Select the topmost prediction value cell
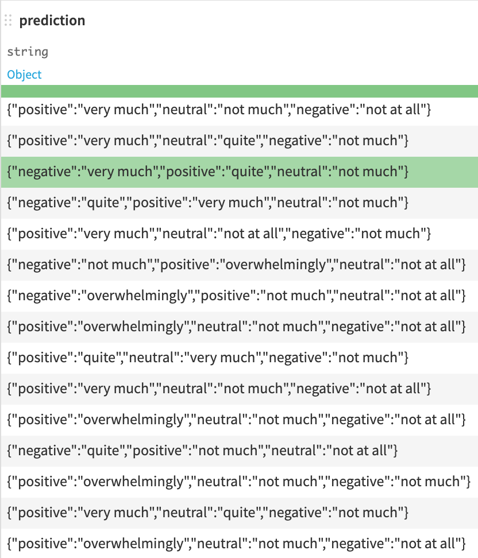Screen dimensions: 478x558 tap(218, 110)
